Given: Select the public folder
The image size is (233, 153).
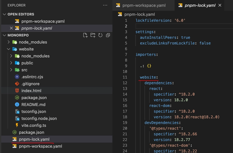Looking at the screenshot, I should click(x=57, y=63).
